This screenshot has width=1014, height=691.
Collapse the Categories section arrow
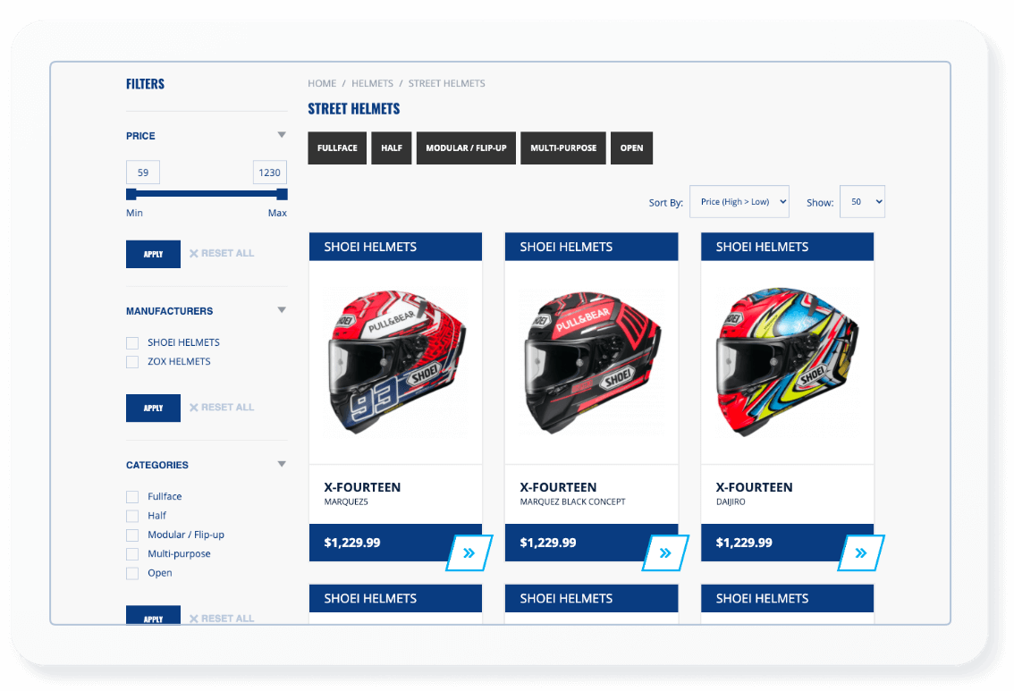(x=282, y=464)
